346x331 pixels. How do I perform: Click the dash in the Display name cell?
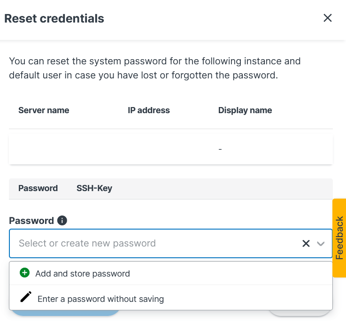click(220, 149)
